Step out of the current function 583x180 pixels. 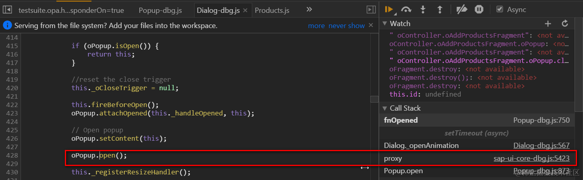[440, 10]
